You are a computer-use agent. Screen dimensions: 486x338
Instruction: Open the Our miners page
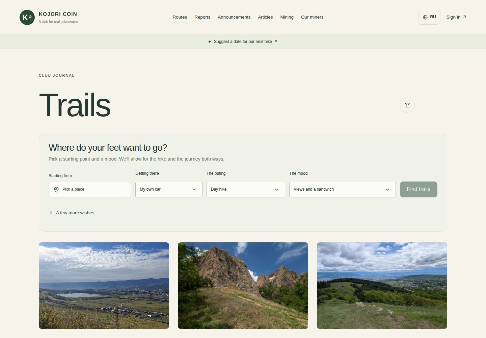click(x=312, y=17)
